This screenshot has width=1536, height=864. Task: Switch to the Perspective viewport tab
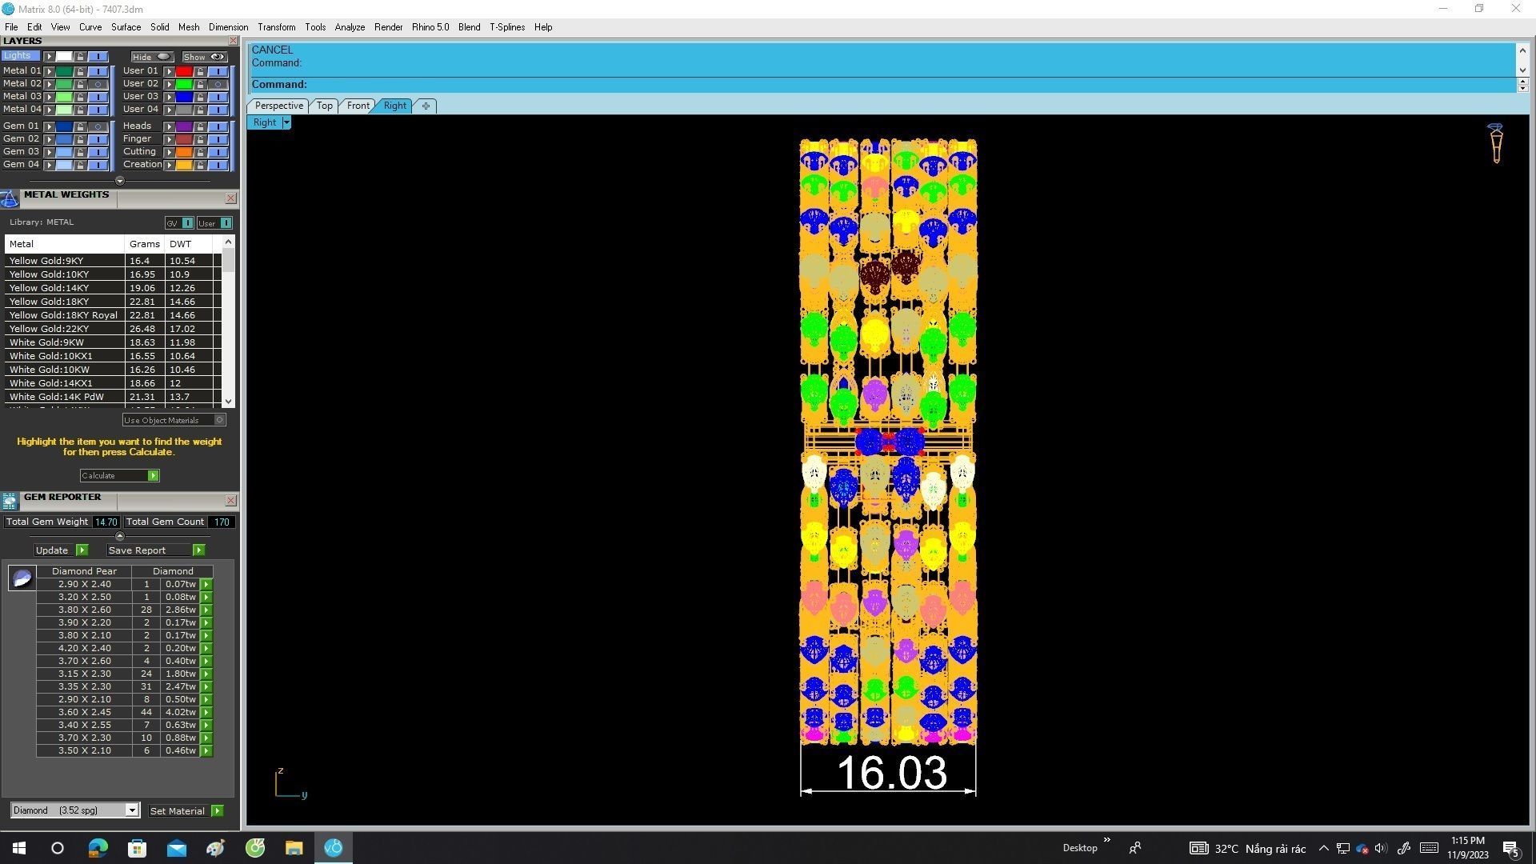point(278,106)
